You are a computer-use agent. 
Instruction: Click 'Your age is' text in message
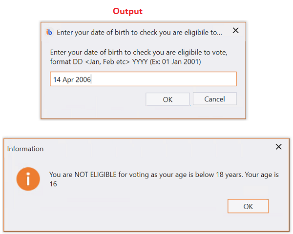point(262,175)
